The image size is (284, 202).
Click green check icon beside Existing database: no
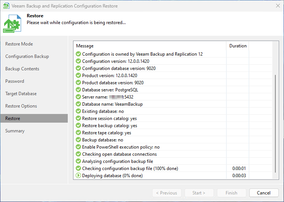pos(78,111)
